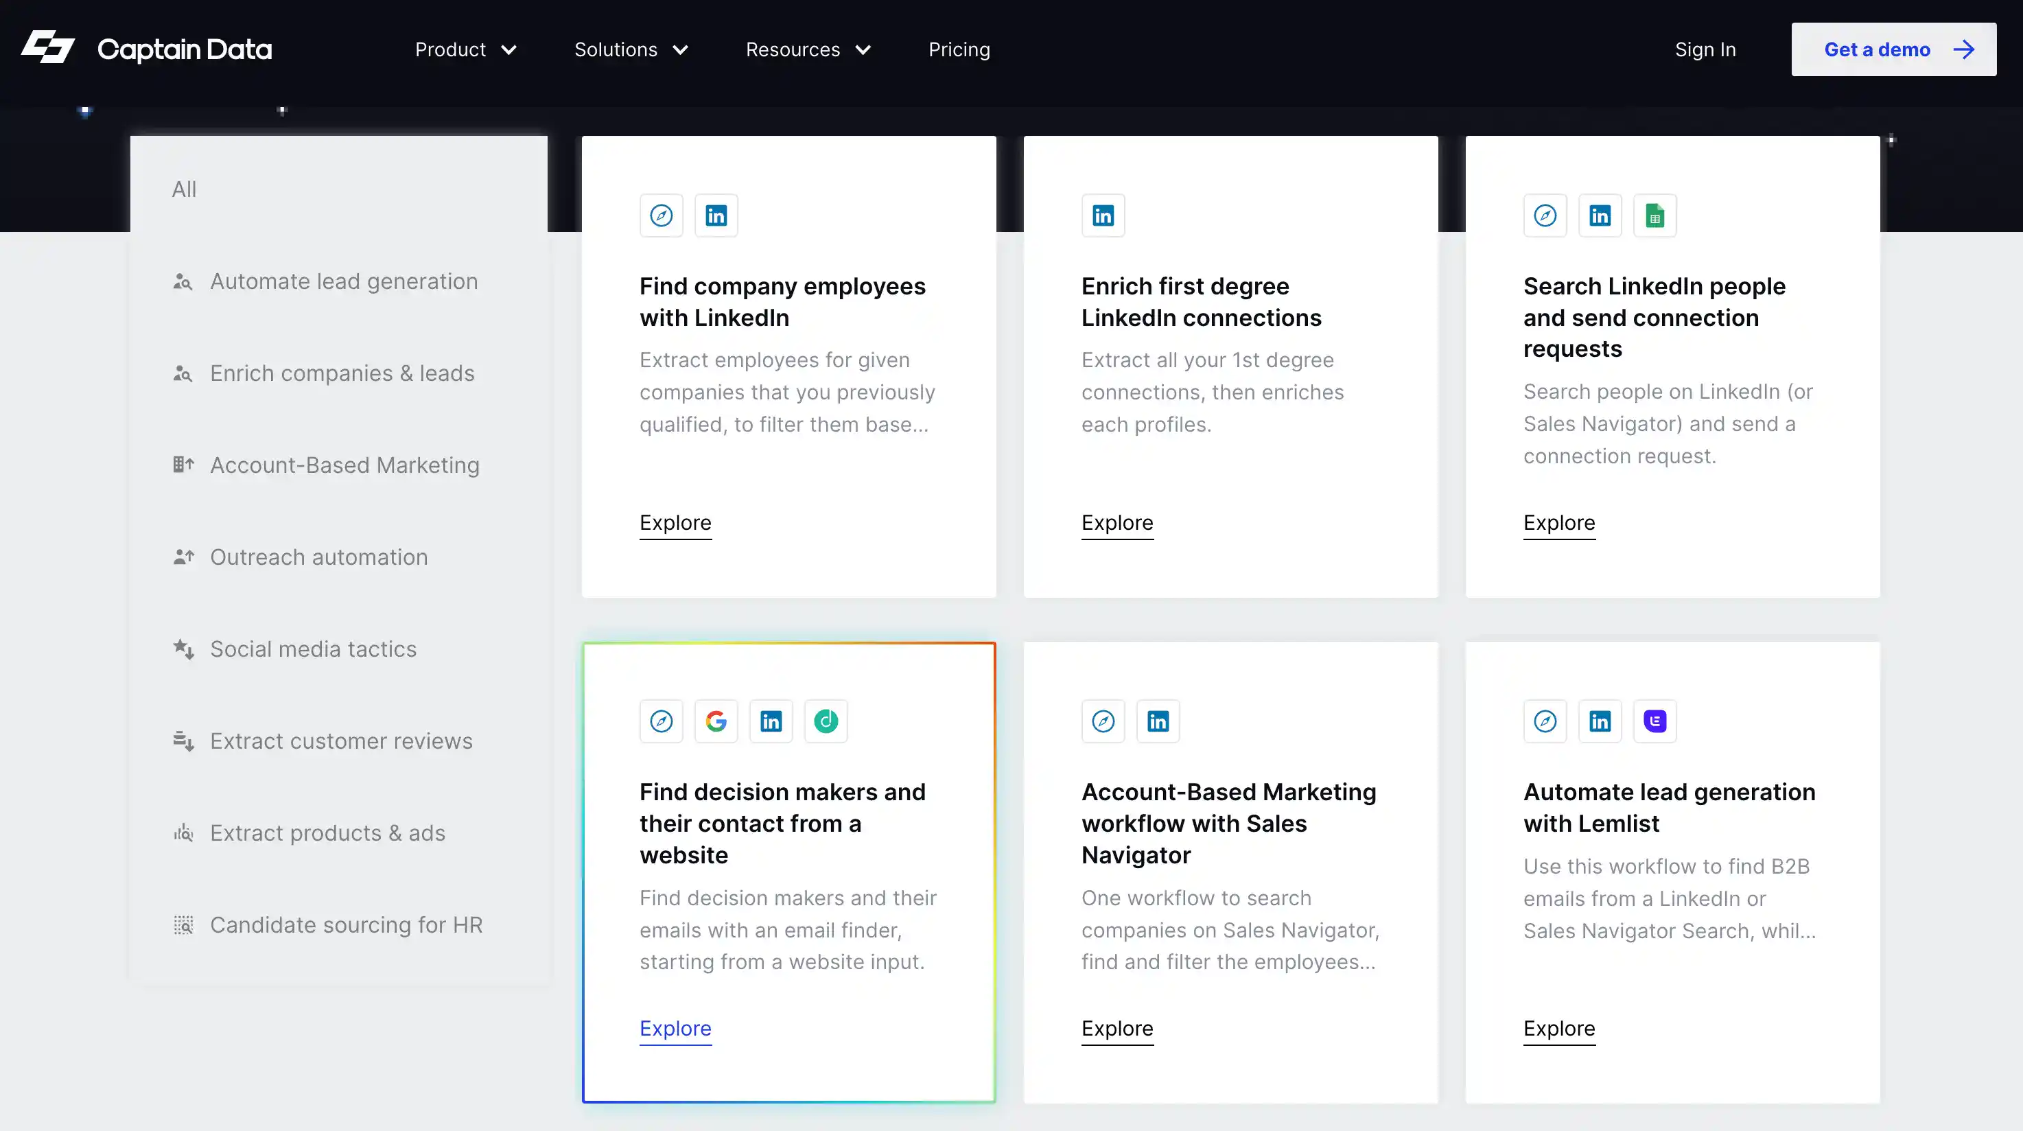Click compass icon on Automate lead generation card

point(1545,721)
